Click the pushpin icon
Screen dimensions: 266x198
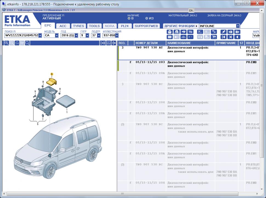point(224,32)
